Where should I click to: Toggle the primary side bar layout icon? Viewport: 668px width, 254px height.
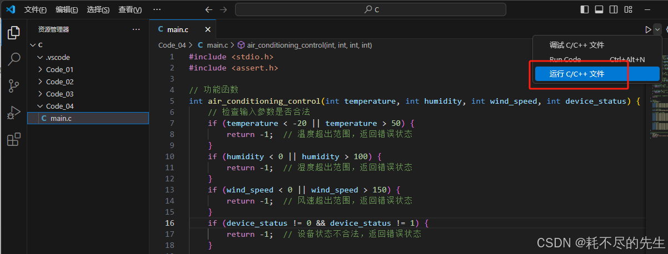point(584,9)
